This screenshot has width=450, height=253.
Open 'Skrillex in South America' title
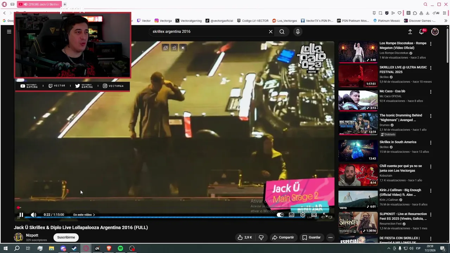pyautogui.click(x=398, y=142)
